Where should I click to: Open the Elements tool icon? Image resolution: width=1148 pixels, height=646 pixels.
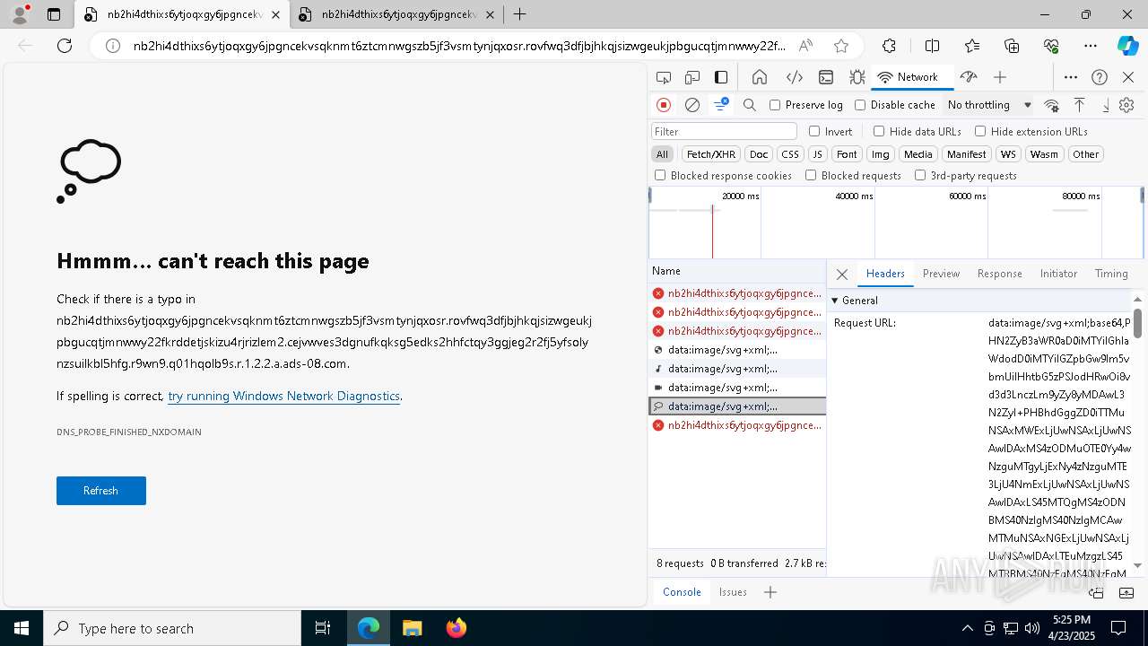click(x=794, y=77)
